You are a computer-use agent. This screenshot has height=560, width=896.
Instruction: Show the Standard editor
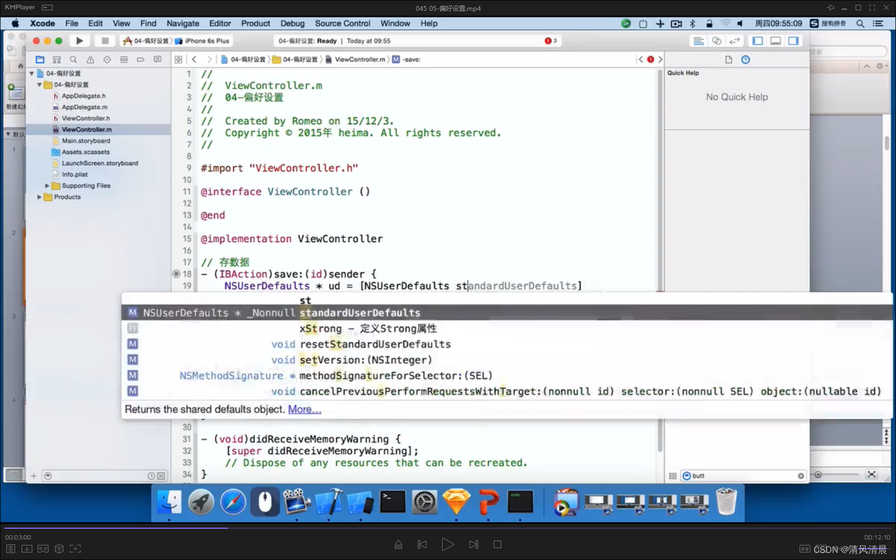pos(698,41)
